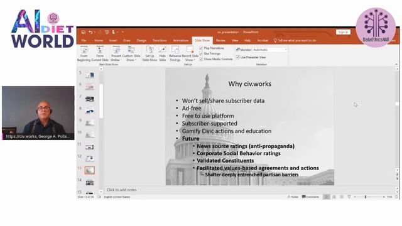This screenshot has height=226, width=402.
Task: Toggle Play Narrations checkbox
Action: [201, 48]
